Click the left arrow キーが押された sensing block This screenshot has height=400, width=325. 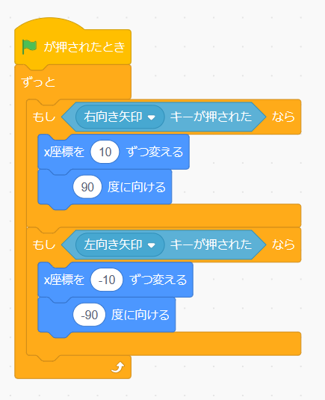[164, 244]
